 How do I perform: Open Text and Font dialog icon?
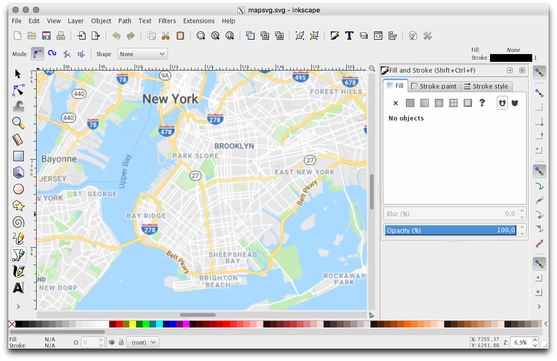(349, 36)
